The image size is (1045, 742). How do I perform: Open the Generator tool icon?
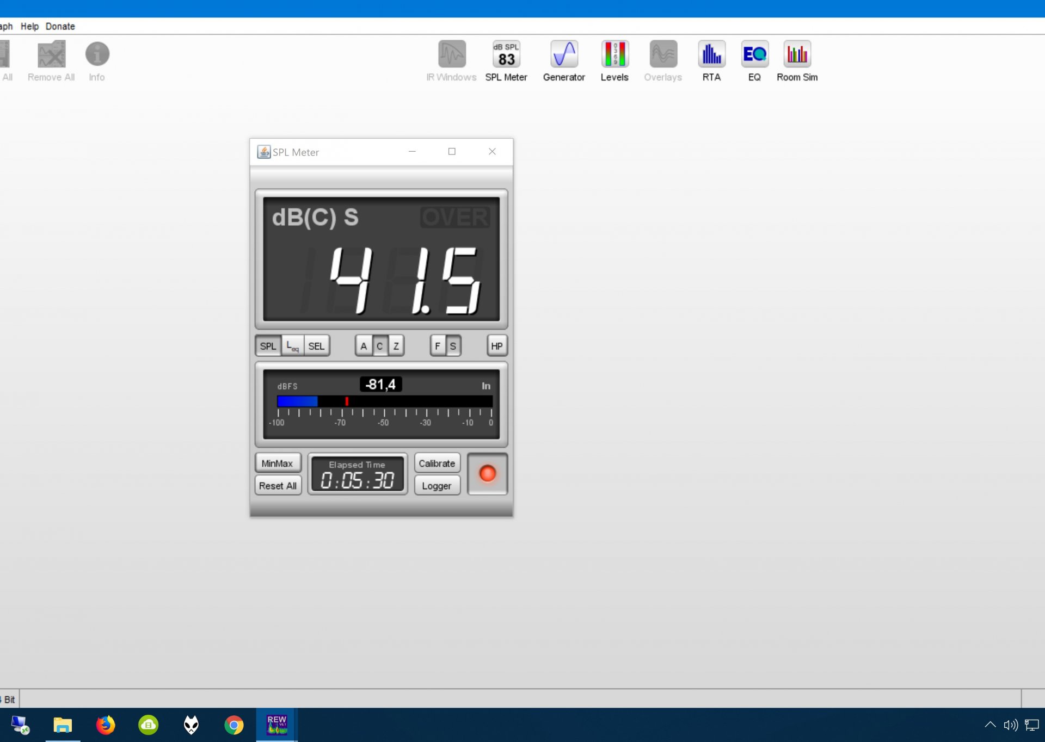click(x=564, y=54)
